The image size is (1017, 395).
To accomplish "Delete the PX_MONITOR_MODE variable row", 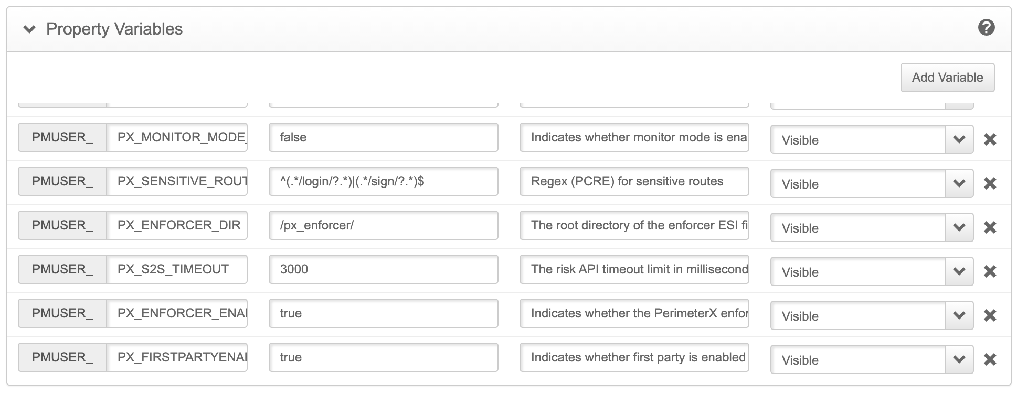I will pos(990,139).
